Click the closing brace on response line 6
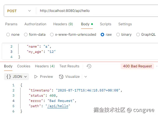 (21, 111)
